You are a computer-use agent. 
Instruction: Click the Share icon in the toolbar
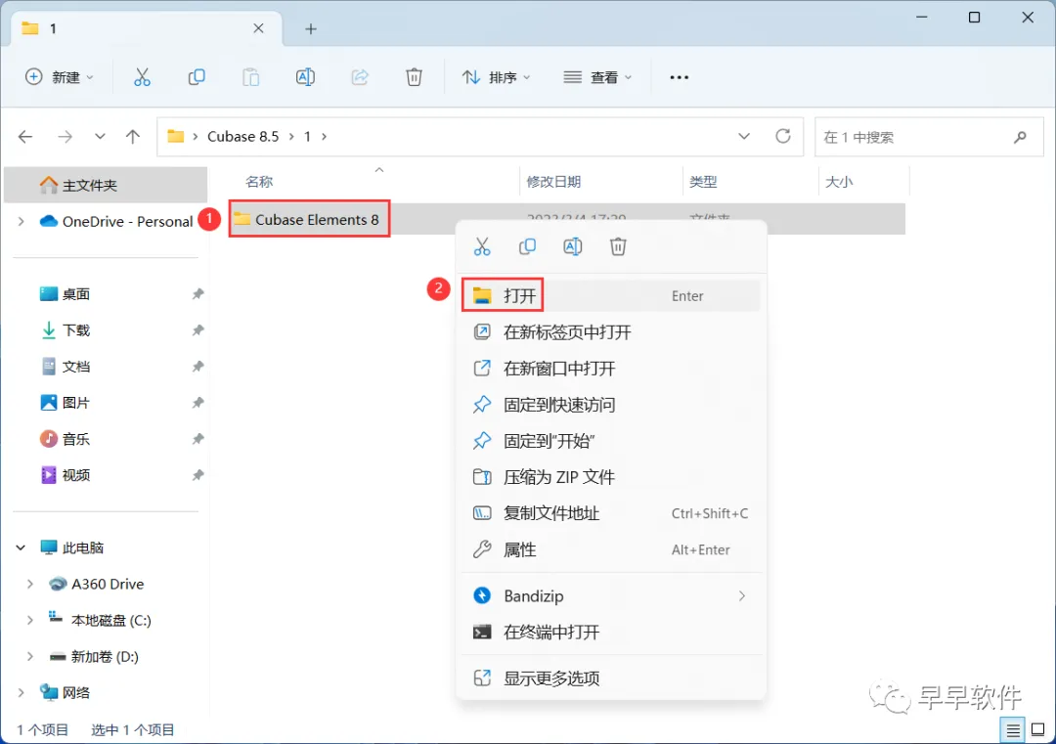(360, 77)
